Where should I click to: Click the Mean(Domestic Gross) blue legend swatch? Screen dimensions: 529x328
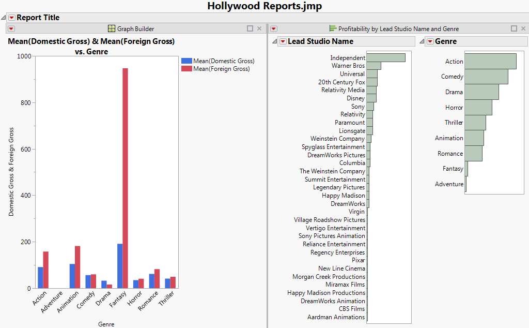(186, 61)
